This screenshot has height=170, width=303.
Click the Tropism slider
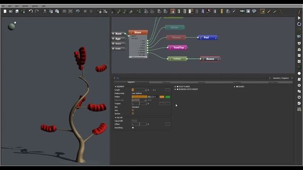[x=139, y=104]
